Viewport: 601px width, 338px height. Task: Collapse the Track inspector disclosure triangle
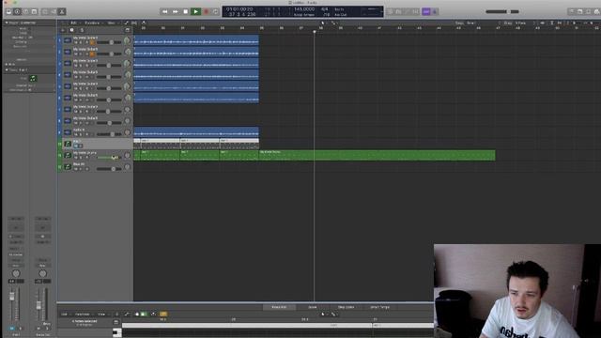pos(7,70)
